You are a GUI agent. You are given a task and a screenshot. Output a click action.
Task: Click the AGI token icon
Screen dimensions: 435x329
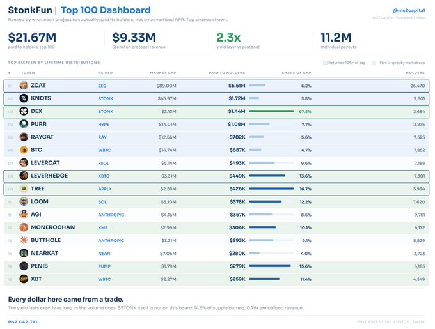[24, 215]
